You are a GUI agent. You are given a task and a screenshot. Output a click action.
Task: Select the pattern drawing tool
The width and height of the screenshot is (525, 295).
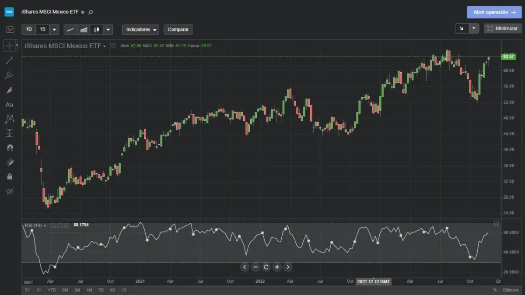10,119
